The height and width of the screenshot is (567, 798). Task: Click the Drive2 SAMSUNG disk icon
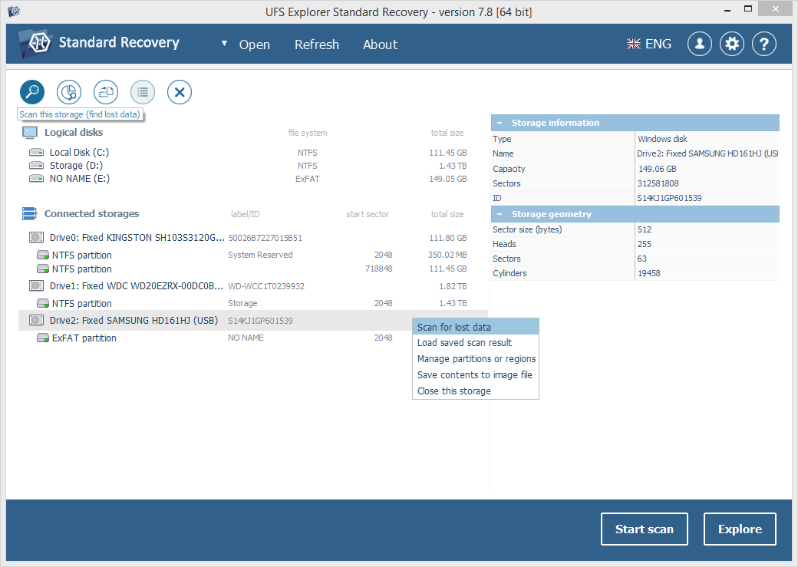[x=36, y=320]
